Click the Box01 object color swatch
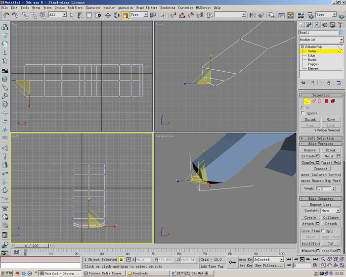This screenshot has width=346, height=277. [x=341, y=33]
